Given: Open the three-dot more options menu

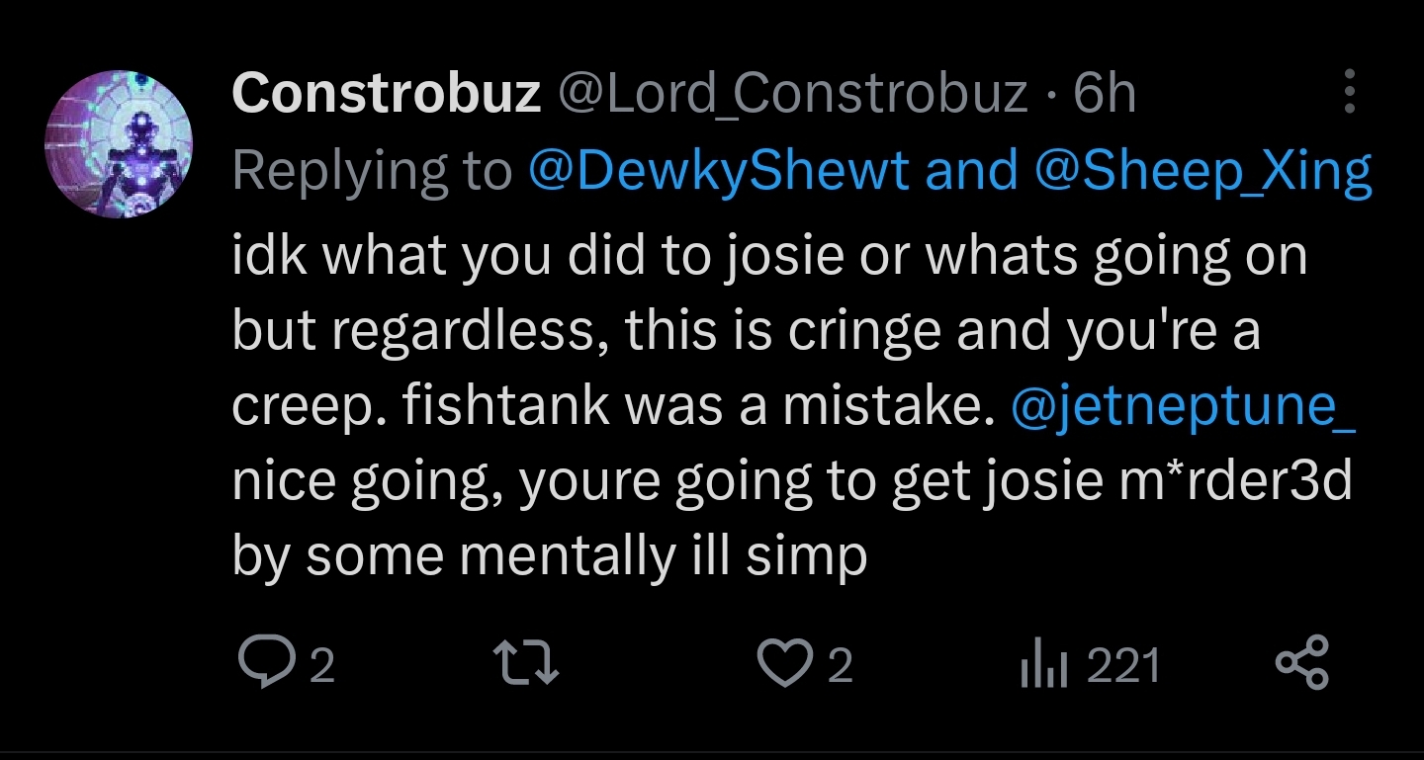Looking at the screenshot, I should point(1350,95).
